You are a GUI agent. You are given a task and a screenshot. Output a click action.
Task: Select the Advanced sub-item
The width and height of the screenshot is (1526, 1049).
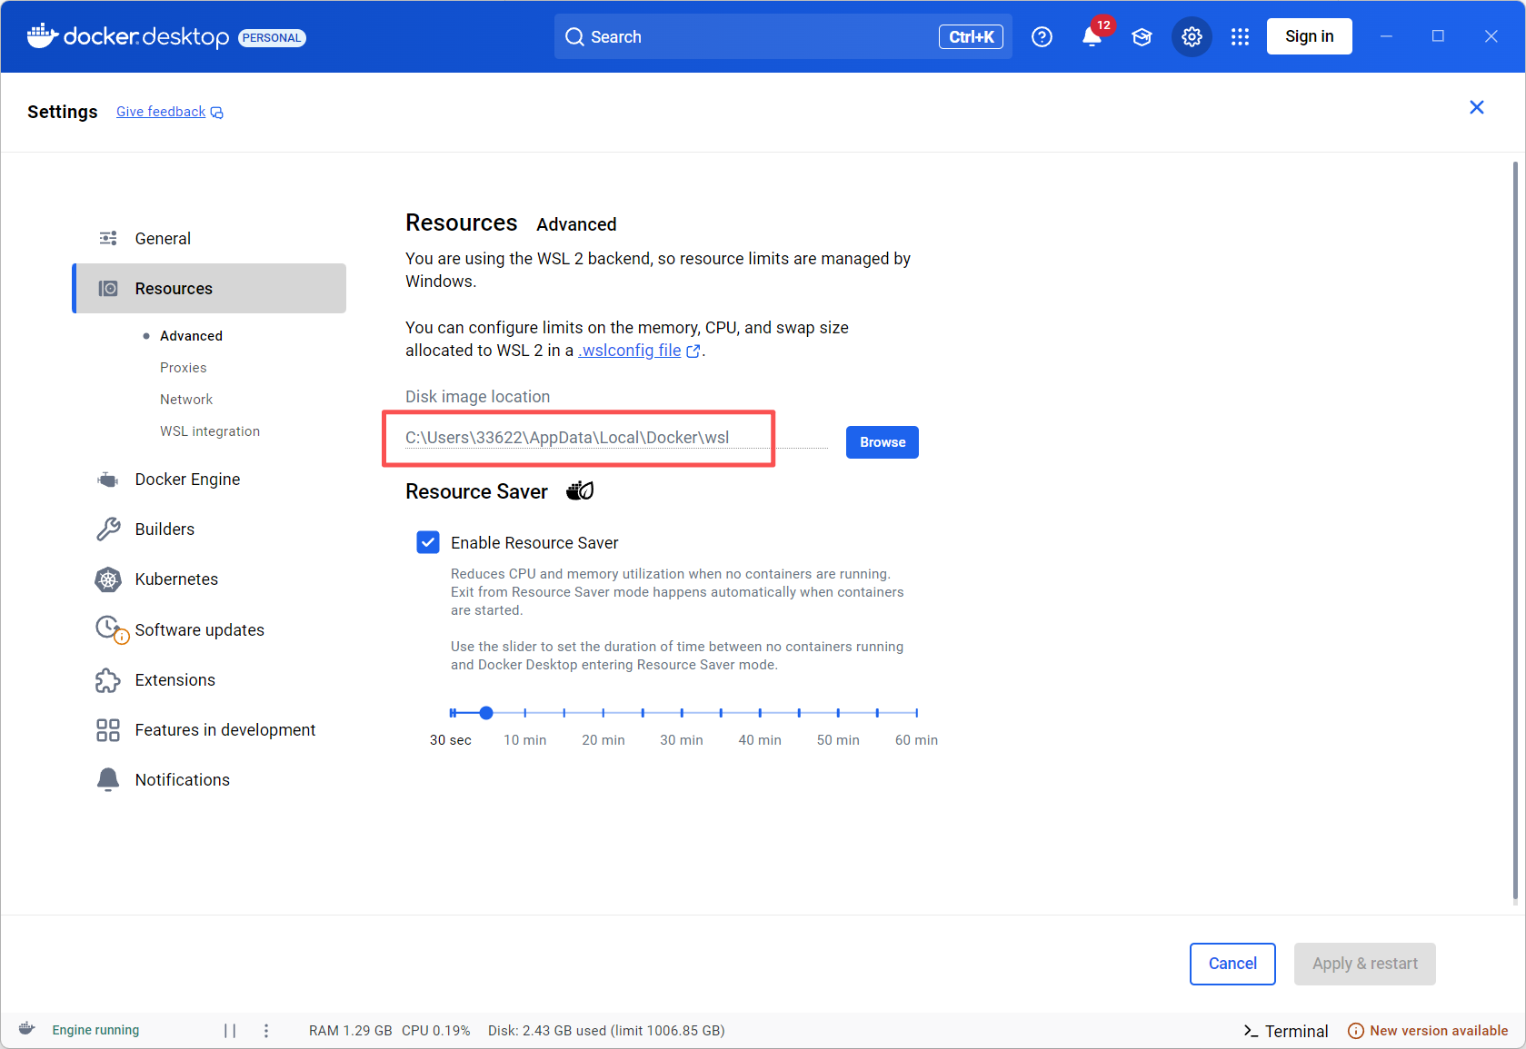191,336
